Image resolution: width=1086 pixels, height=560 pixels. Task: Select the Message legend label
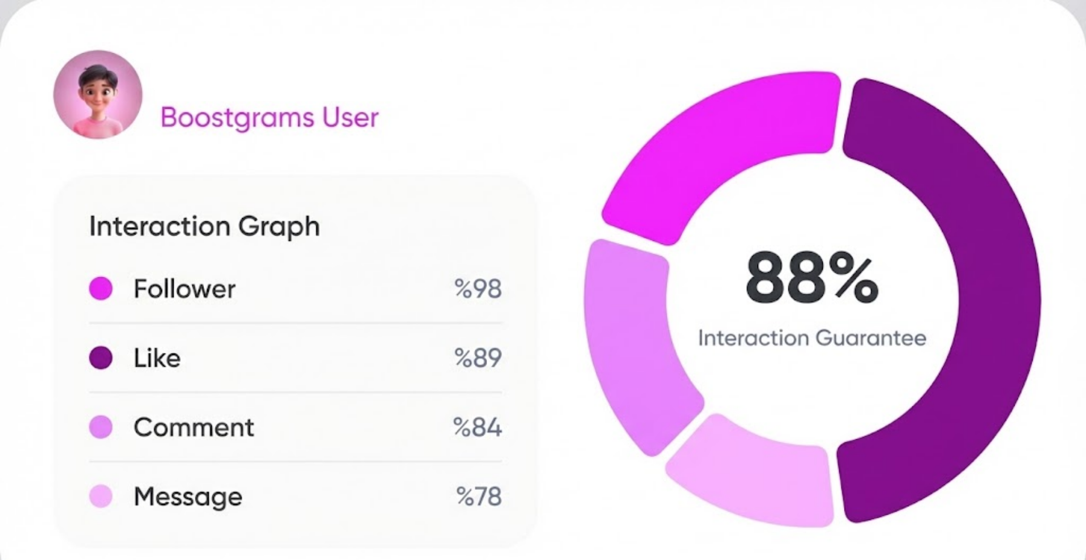[x=188, y=497]
